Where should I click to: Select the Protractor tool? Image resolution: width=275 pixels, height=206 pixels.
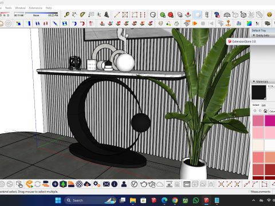pyautogui.click(x=82, y=15)
